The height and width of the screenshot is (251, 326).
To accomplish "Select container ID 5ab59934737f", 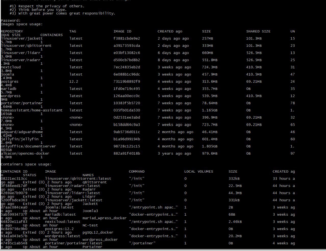I will (14, 215).
